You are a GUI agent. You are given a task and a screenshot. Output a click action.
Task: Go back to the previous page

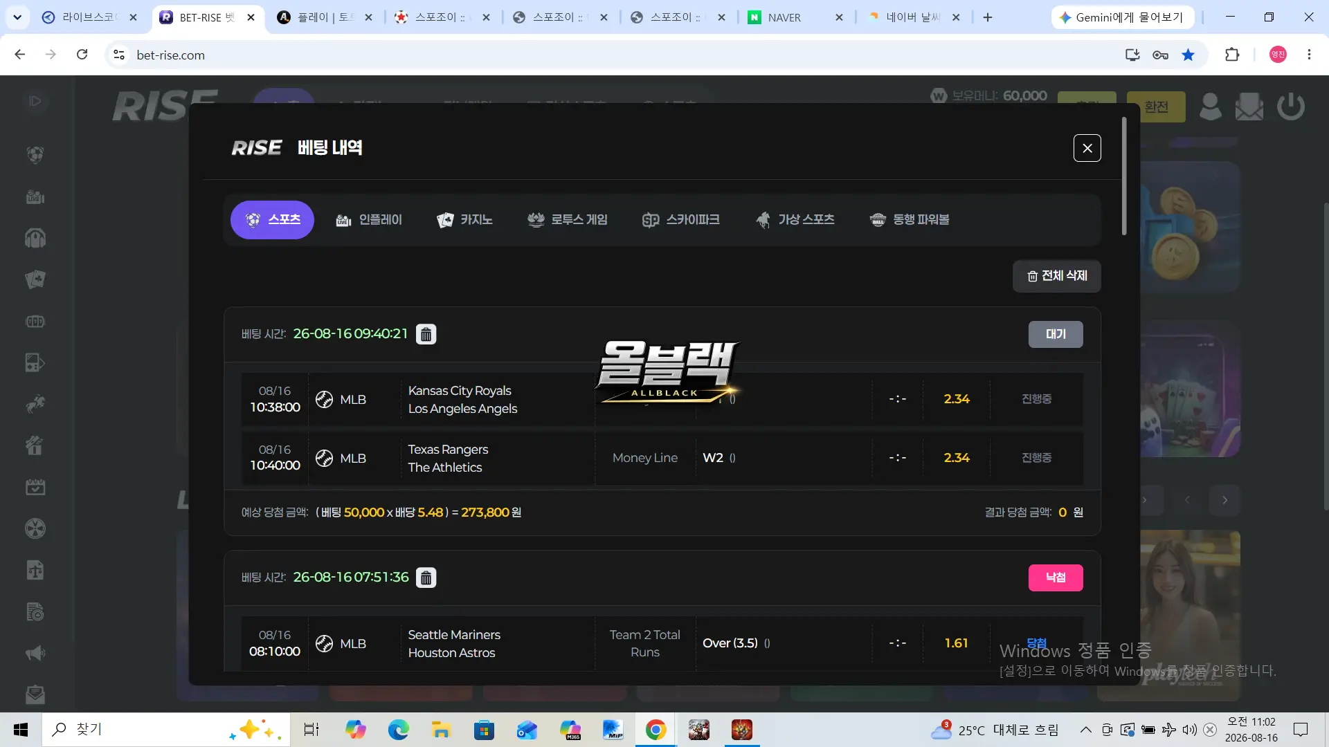click(x=20, y=55)
